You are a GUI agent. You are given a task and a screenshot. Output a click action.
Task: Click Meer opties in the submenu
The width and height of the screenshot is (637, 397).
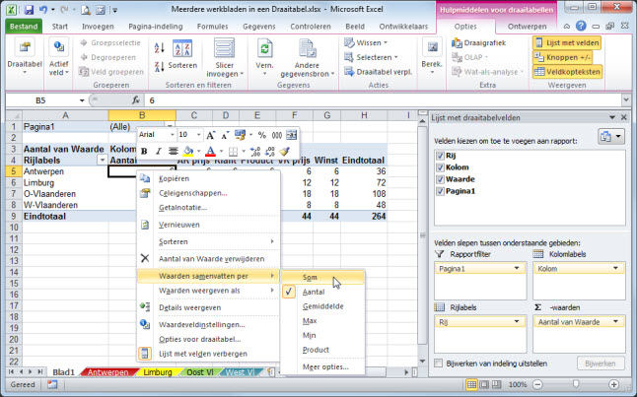(325, 367)
